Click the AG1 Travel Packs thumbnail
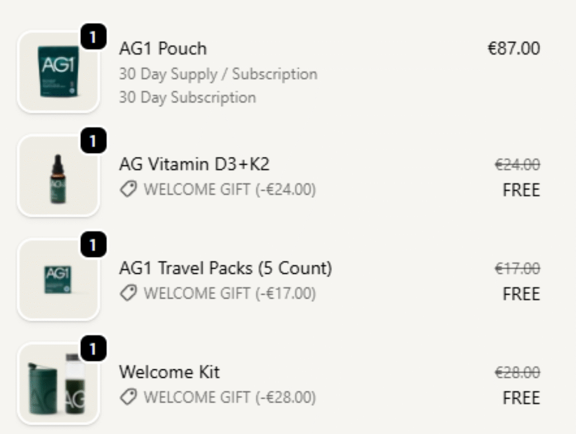The height and width of the screenshot is (434, 576). (x=58, y=279)
